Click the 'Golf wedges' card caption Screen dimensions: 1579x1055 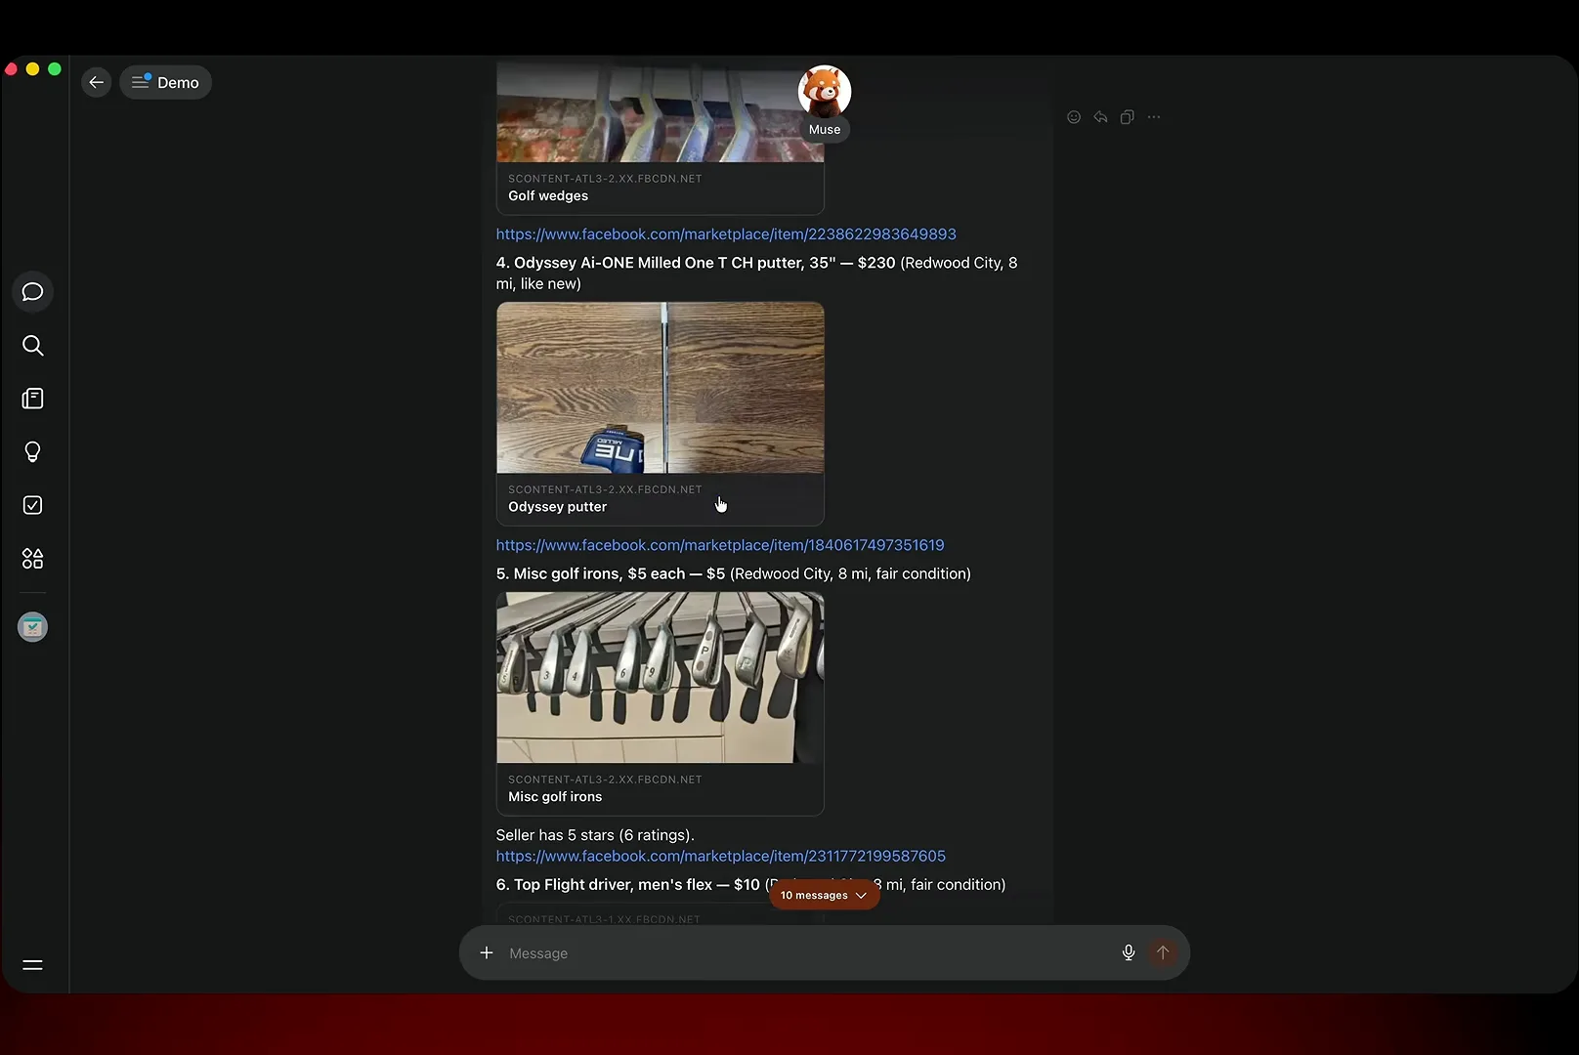pos(548,196)
